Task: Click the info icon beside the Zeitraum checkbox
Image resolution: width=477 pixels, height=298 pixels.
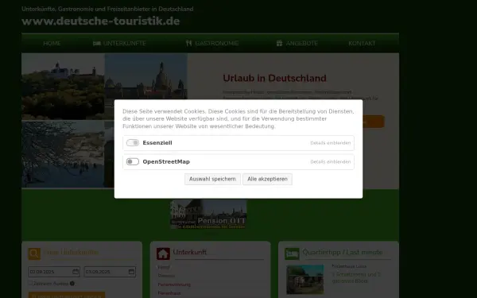Action: (72, 284)
